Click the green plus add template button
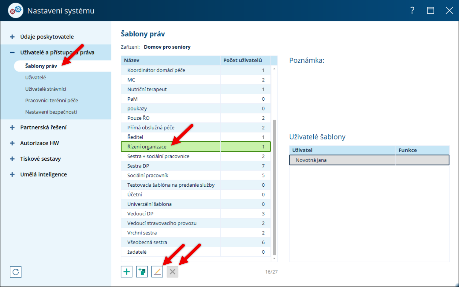The height and width of the screenshot is (287, 459). (x=126, y=272)
